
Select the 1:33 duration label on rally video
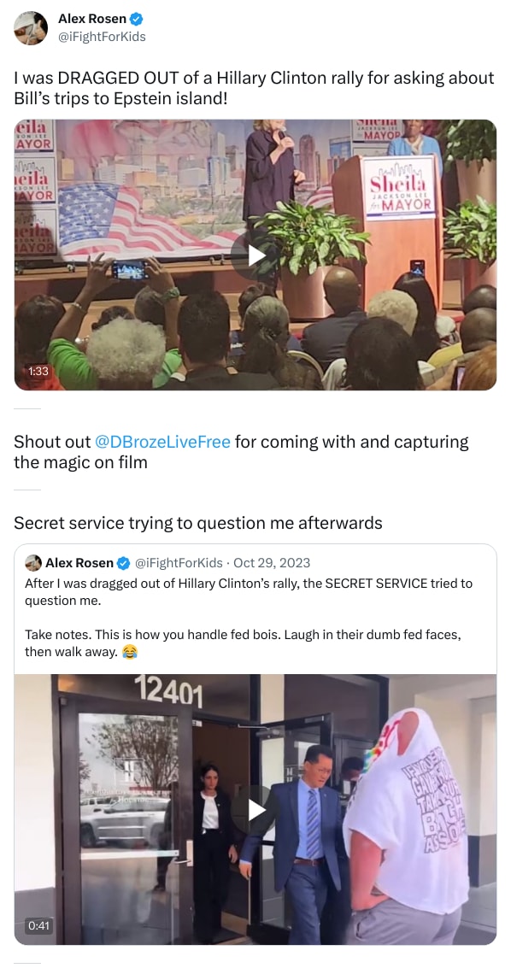point(38,371)
